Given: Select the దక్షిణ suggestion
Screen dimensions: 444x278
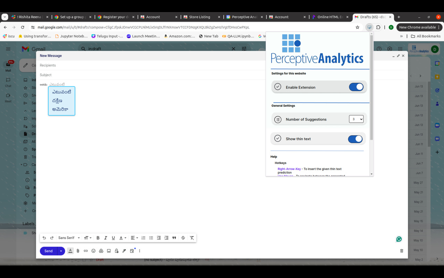Looking at the screenshot, I should point(57,100).
